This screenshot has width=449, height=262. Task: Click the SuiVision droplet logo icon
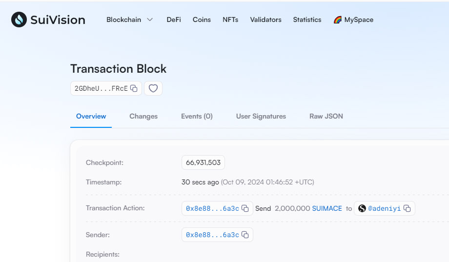pos(19,20)
